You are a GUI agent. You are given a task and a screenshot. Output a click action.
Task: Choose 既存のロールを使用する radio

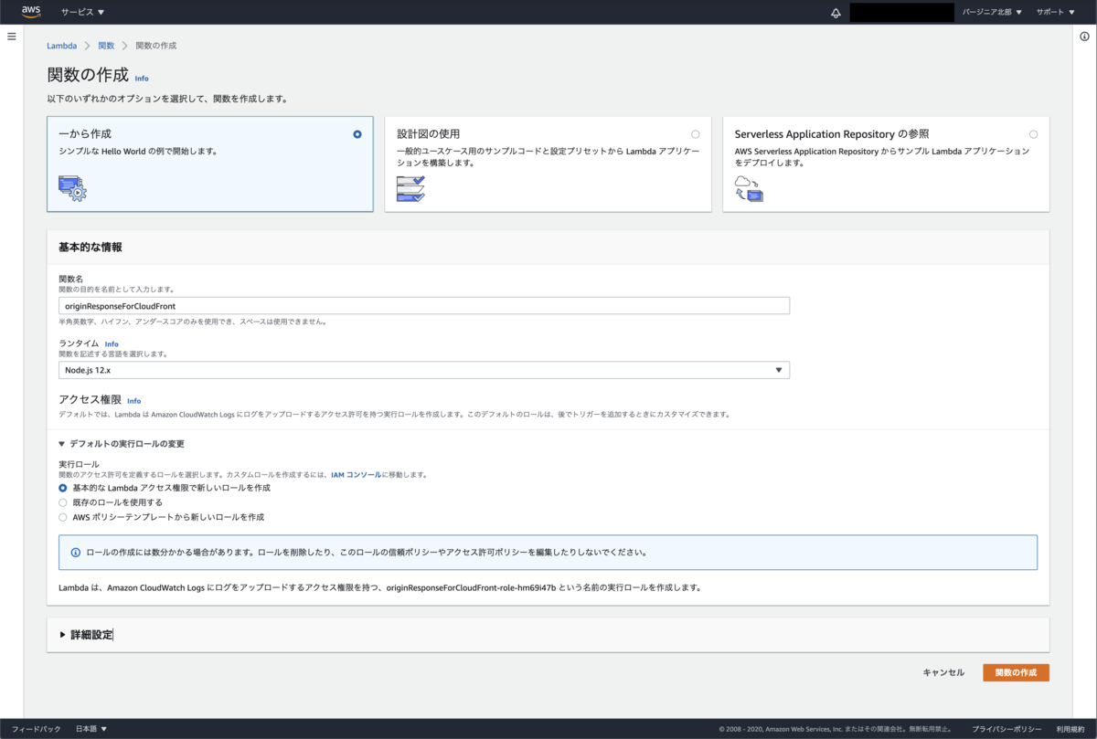(63, 502)
